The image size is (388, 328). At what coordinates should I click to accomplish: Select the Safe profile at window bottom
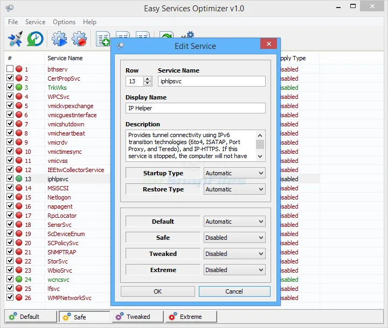click(x=85, y=317)
